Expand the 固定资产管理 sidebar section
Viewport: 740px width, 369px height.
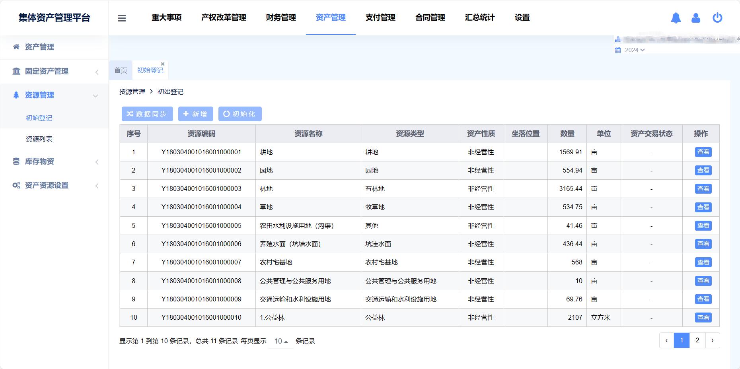click(97, 72)
